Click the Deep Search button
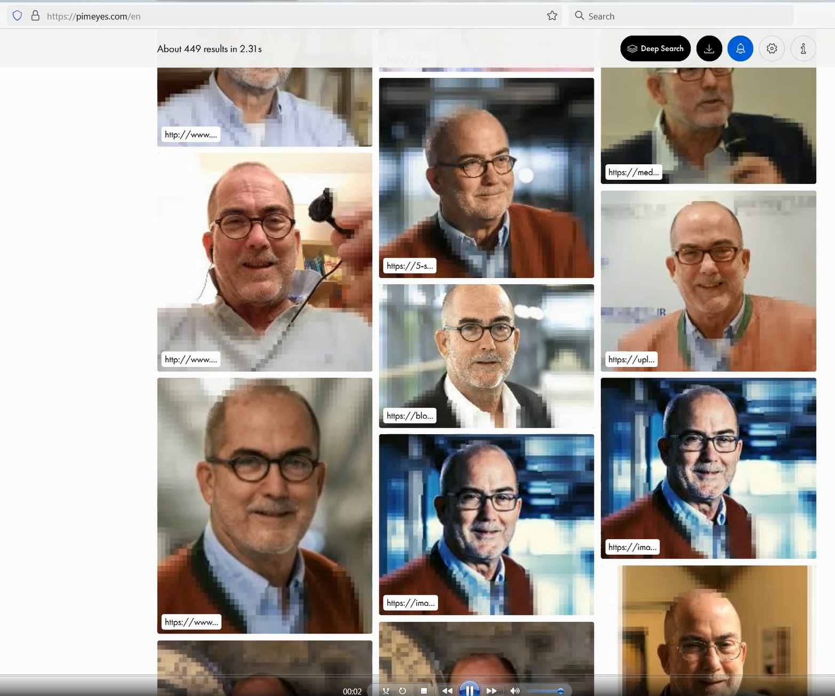This screenshot has height=696, width=835. pyautogui.click(x=655, y=49)
